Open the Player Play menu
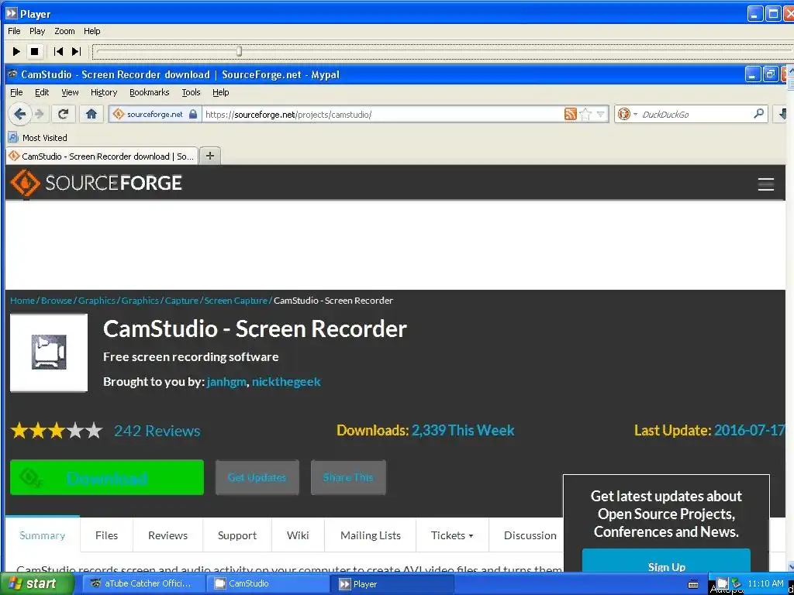Image resolution: width=794 pixels, height=595 pixels. pos(37,31)
